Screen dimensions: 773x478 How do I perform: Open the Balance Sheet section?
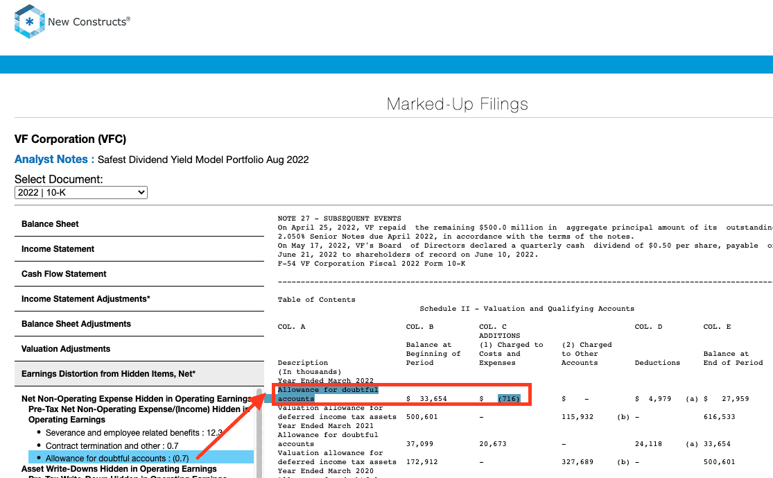point(139,224)
